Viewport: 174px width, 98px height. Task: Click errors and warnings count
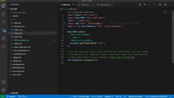[x=22, y=96]
